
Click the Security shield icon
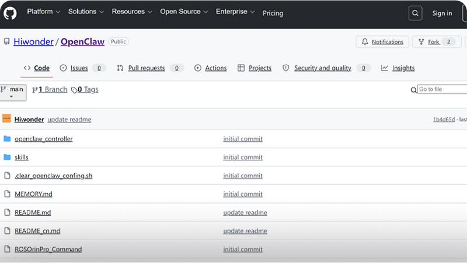285,68
